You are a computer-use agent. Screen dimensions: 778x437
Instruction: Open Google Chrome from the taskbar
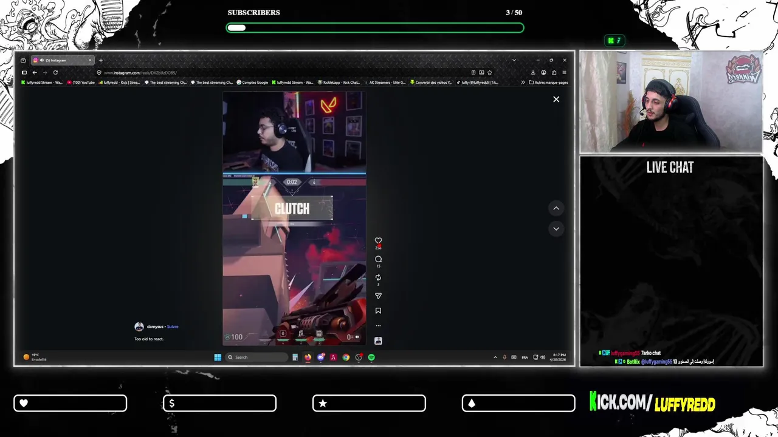point(346,357)
